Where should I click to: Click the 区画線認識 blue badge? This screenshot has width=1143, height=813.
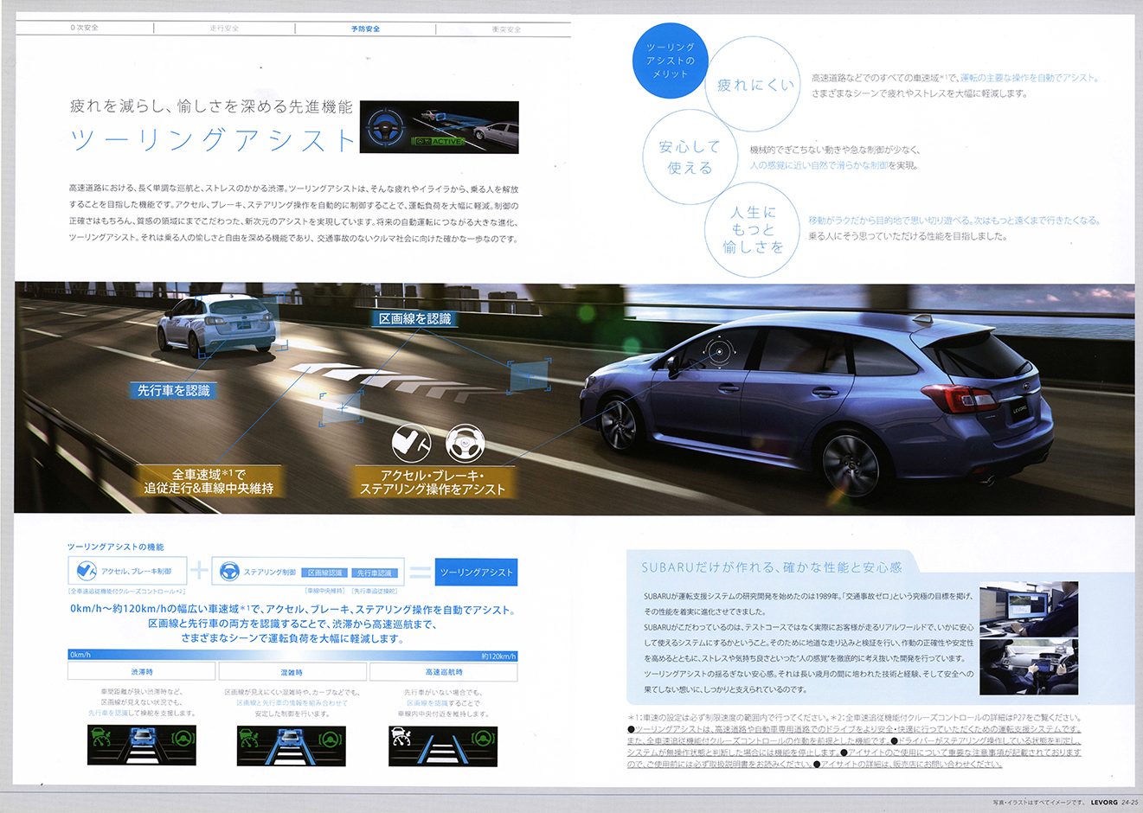click(324, 573)
